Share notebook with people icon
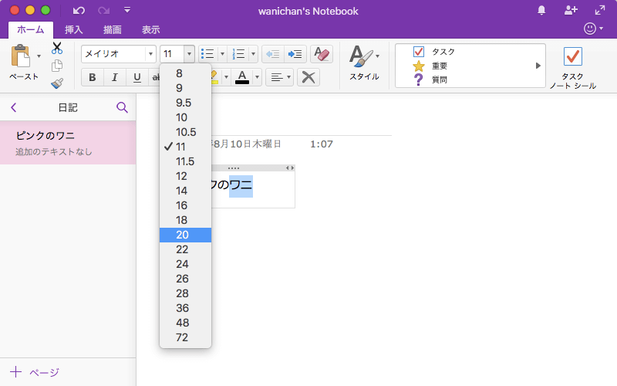Viewport: 617px width, 386px height. [x=571, y=10]
